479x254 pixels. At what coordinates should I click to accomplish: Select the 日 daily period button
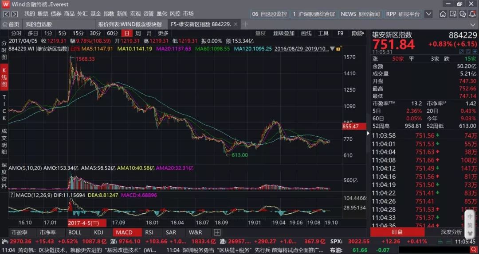coord(127,33)
